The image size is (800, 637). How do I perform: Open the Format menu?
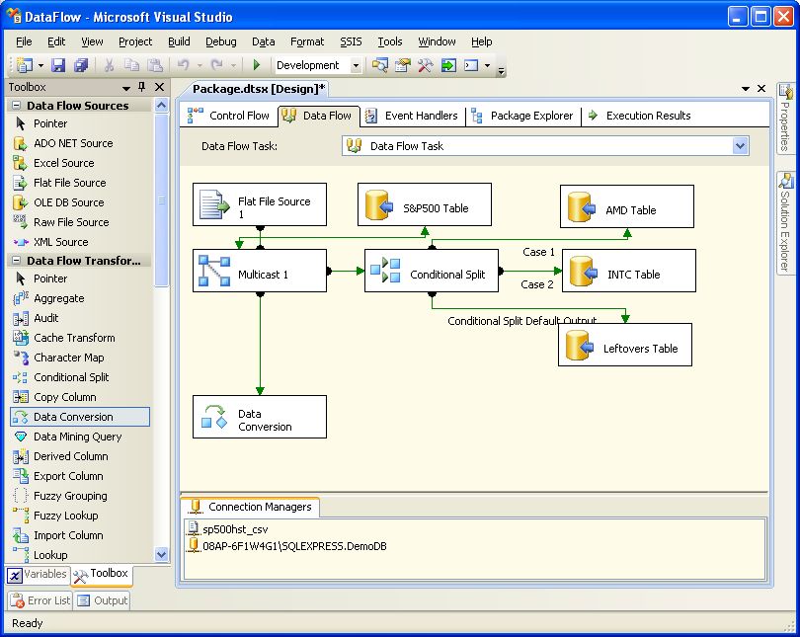pos(306,41)
